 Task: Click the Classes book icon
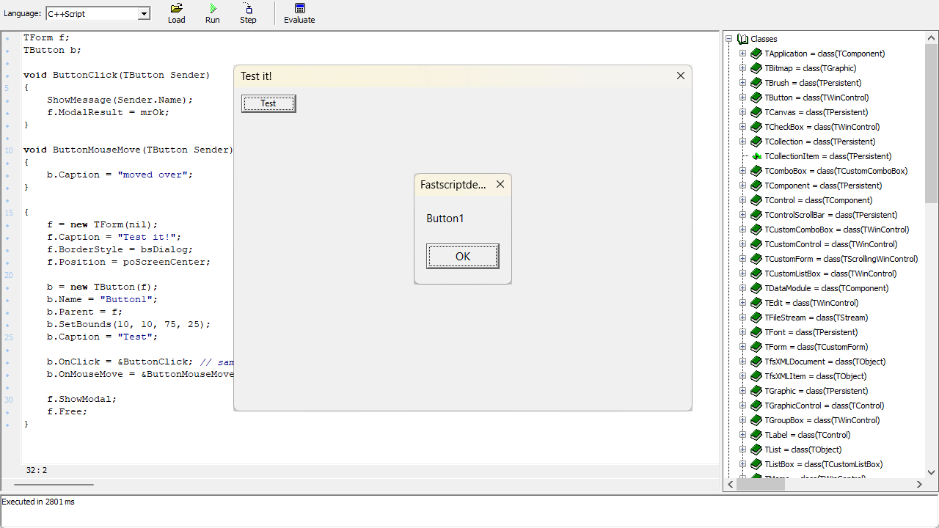[x=742, y=39]
